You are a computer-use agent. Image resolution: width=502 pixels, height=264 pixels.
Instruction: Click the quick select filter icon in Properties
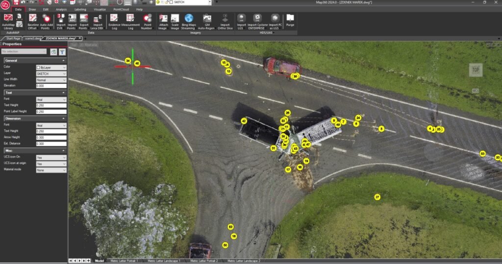(62, 51)
